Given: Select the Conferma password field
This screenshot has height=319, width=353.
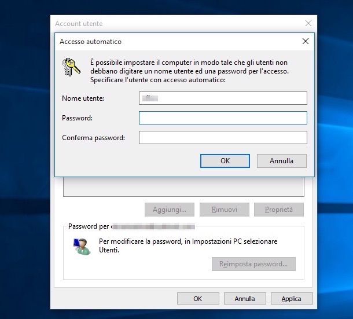Looking at the screenshot, I should click(x=223, y=137).
